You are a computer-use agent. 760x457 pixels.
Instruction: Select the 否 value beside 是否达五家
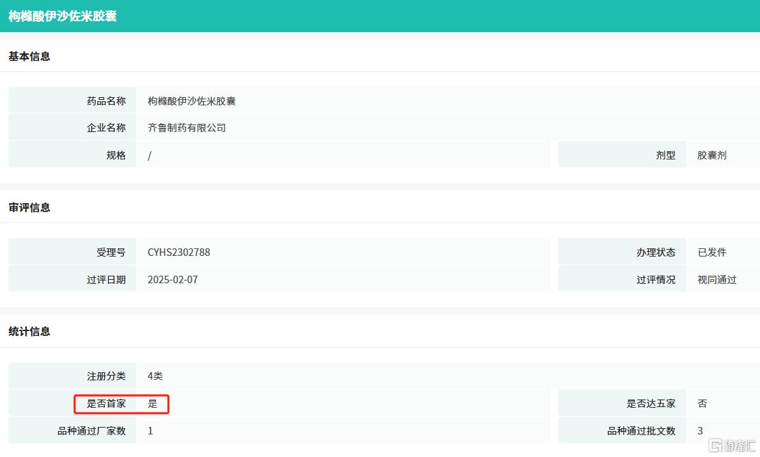coord(702,403)
